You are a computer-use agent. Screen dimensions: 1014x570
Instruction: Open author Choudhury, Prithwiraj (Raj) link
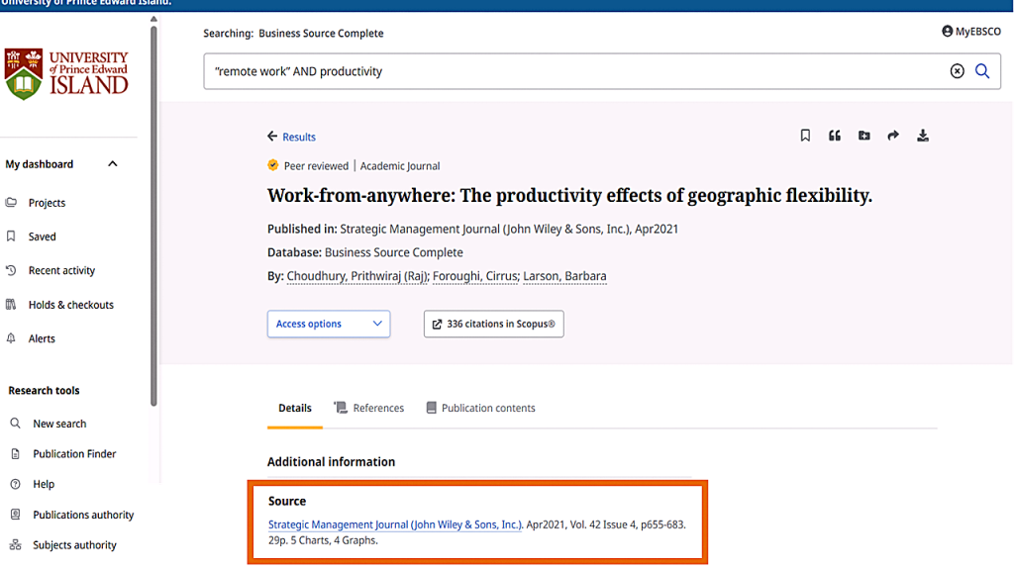(356, 277)
